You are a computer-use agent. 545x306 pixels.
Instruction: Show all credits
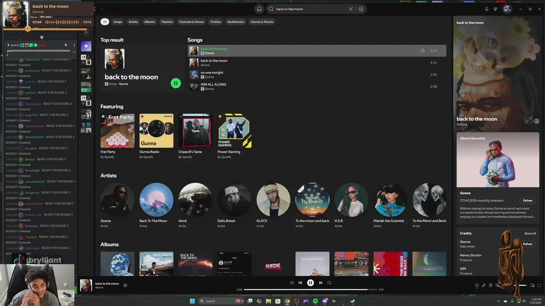[x=530, y=233]
